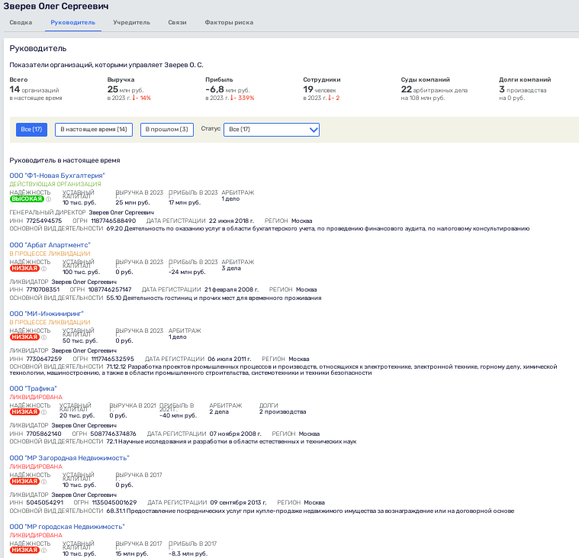Click the 3 производства debts figure
The width and height of the screenshot is (579, 558).
(x=523, y=90)
